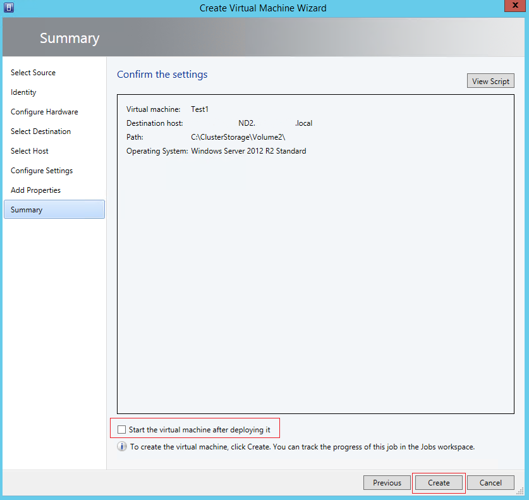Cancel the wizard

pos(490,483)
